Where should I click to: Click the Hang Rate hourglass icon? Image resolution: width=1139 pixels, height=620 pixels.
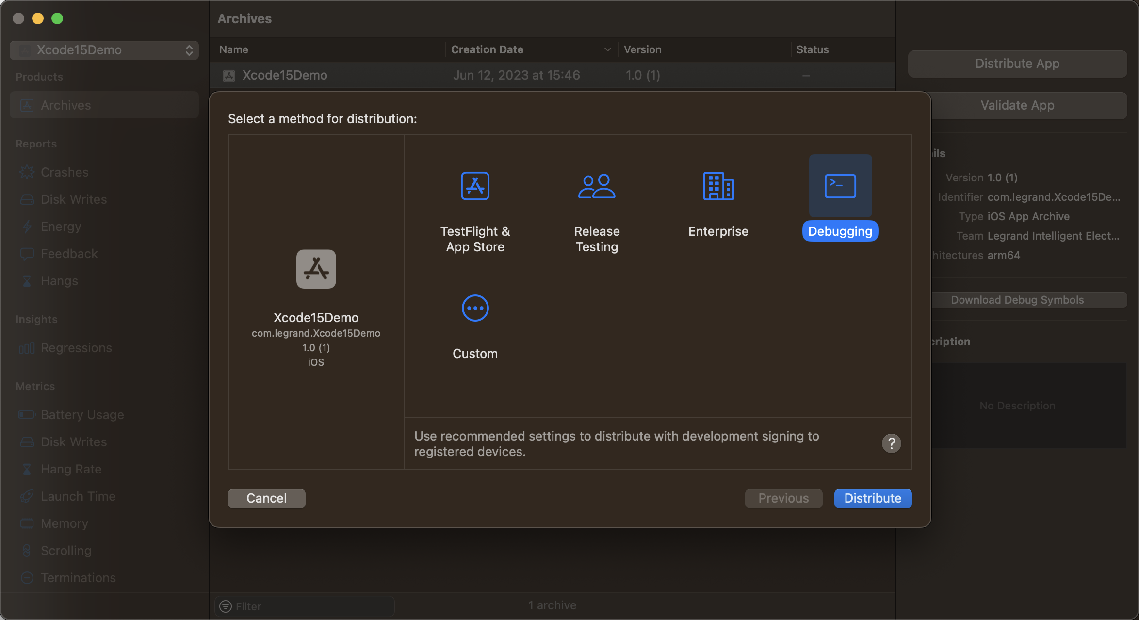(27, 469)
